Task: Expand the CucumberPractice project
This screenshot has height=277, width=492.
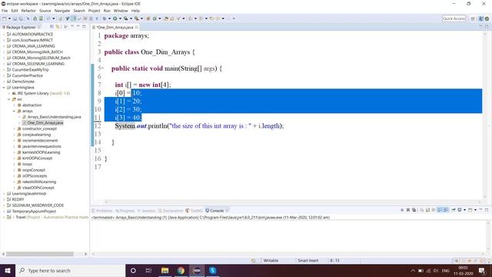Action: pyautogui.click(x=4, y=75)
